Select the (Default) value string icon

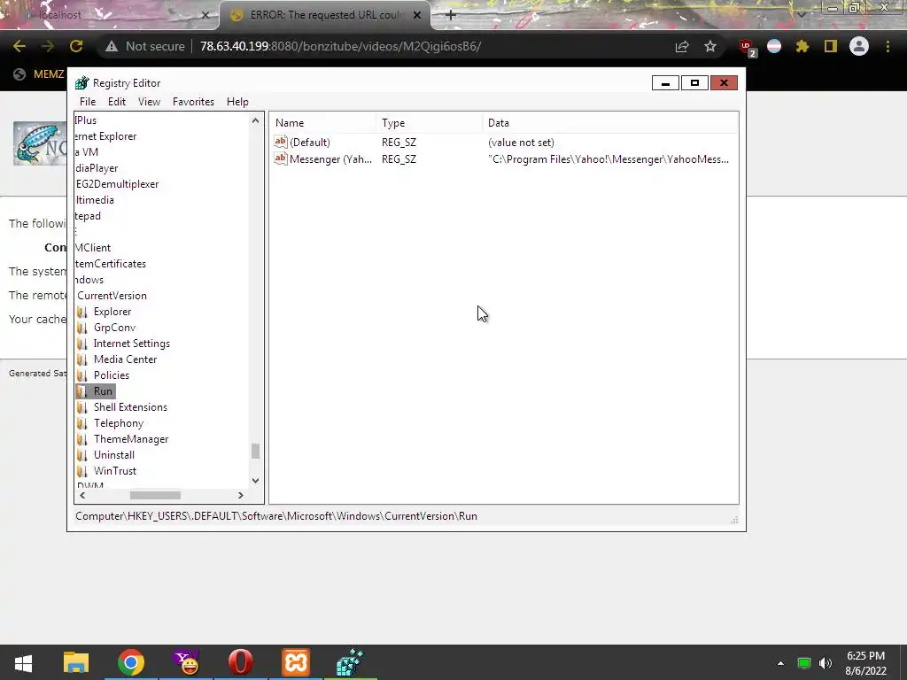coord(281,142)
